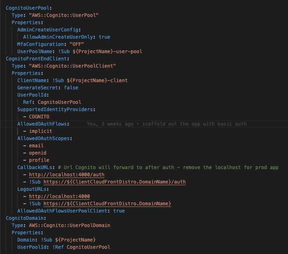This screenshot has height=254, width=288.
Task: Open the http://localhost:4000 logout link
Action: point(59,196)
